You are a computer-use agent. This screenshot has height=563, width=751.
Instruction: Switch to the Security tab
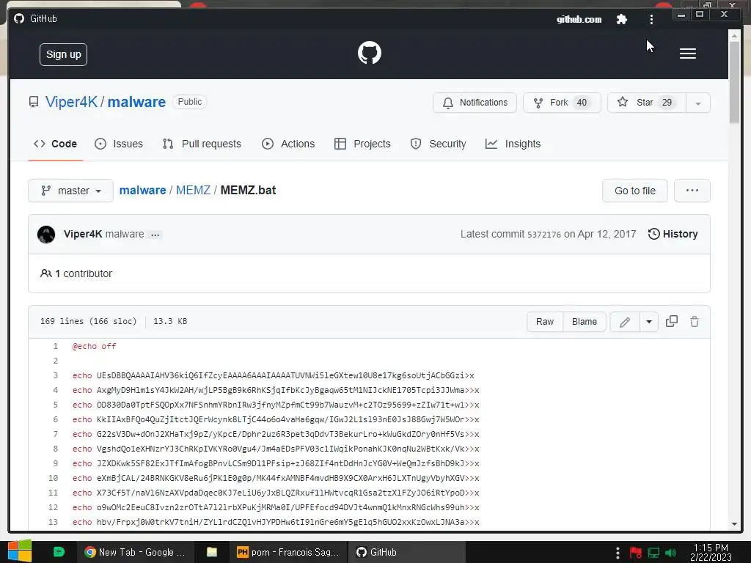[439, 144]
